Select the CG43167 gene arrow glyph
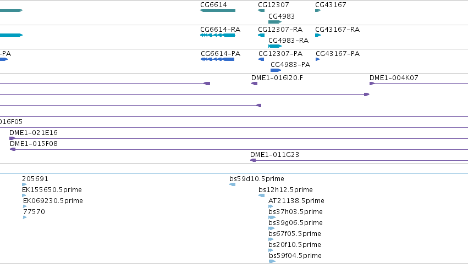The image size is (468, 264). coord(318,10)
